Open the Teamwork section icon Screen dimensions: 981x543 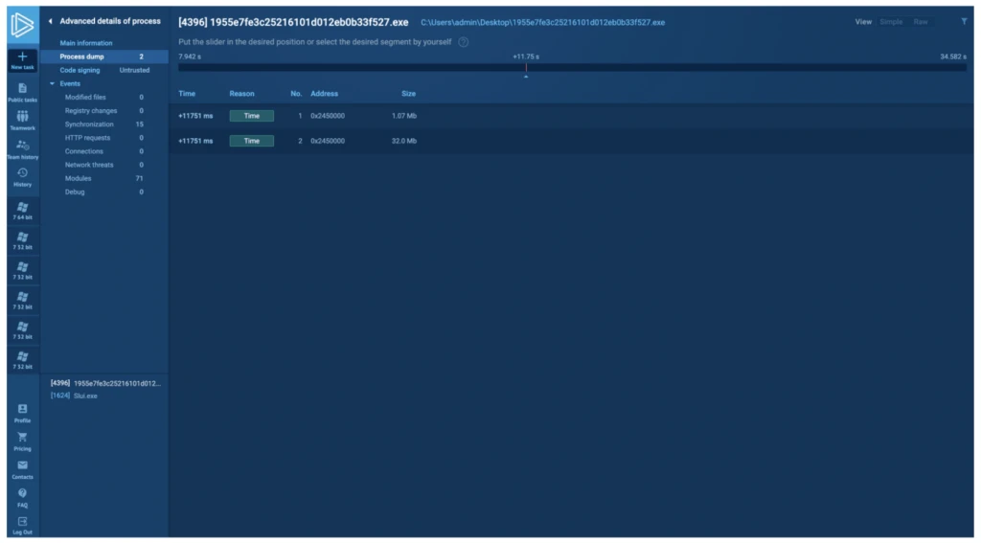(x=23, y=117)
